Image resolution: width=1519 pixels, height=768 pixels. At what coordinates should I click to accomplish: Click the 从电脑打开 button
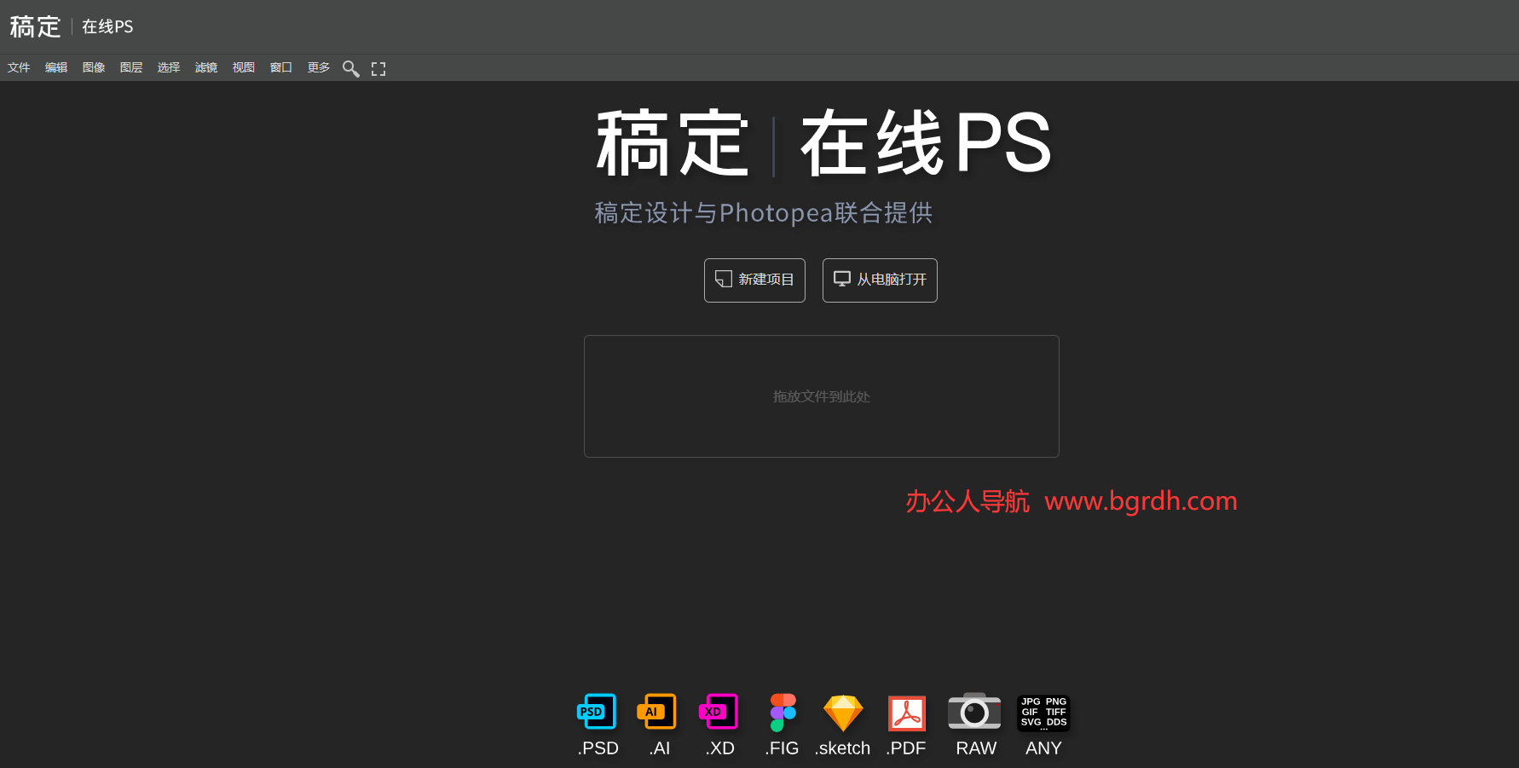[x=880, y=280]
